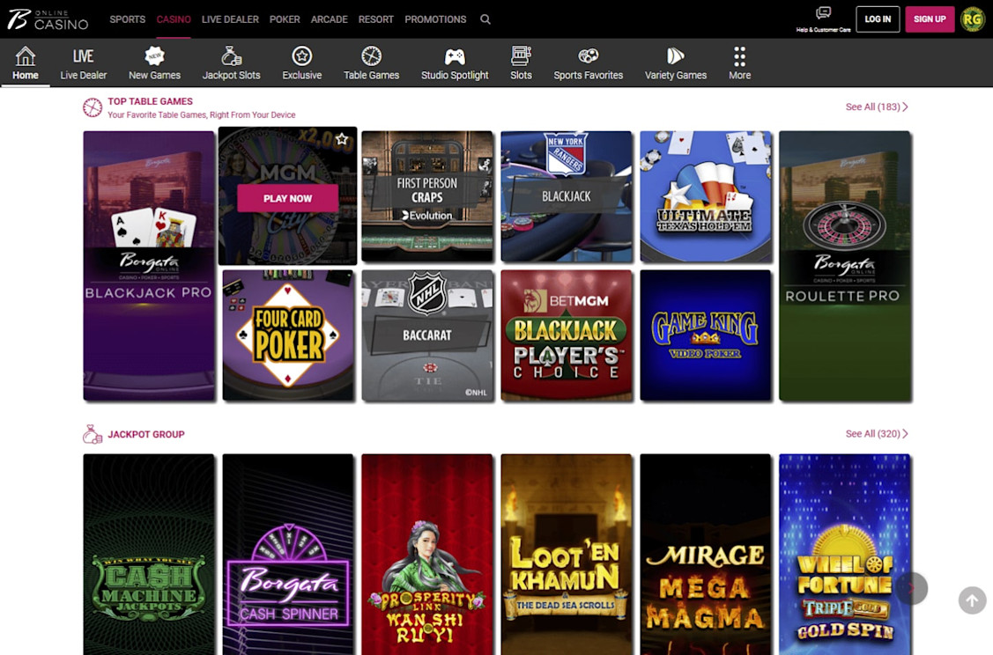Open Loot'En Khamun game tile
Screen dimensions: 993x655
coord(567,555)
